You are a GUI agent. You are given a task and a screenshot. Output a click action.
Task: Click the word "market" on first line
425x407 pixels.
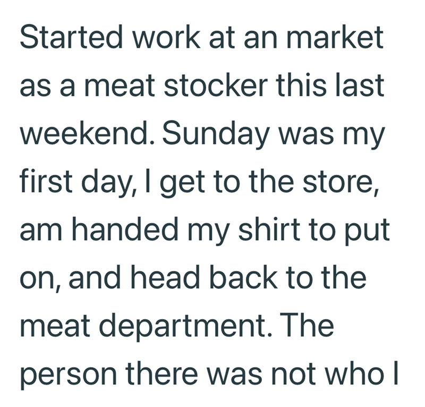pyautogui.click(x=335, y=37)
